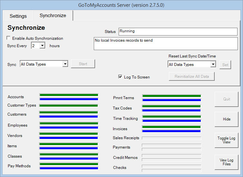243x177 pixels.
Task: Click the Status field showing Running
Action: coord(178,32)
